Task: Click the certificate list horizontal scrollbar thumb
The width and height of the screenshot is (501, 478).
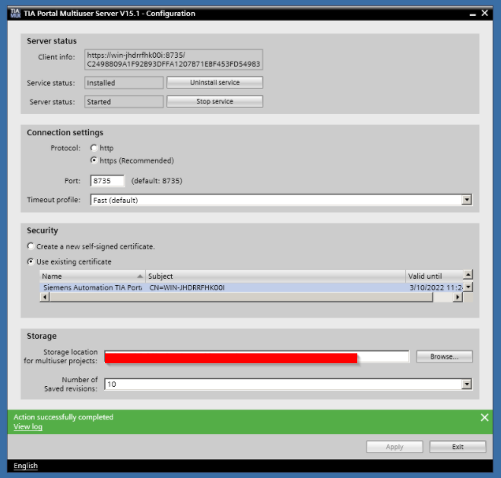Action: (241, 297)
